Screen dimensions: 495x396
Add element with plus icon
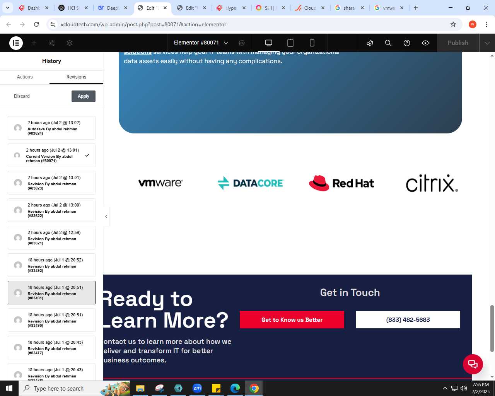pos(34,43)
